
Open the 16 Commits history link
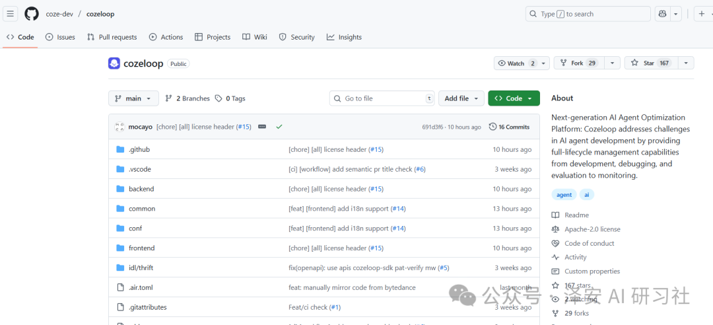509,127
